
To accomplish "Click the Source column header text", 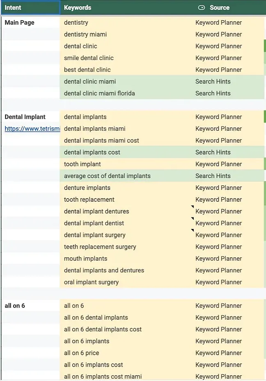I will pos(219,7).
